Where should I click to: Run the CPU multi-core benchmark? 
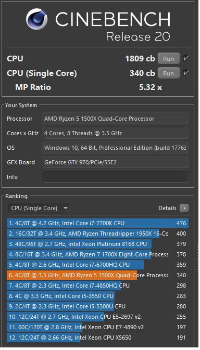click(169, 59)
